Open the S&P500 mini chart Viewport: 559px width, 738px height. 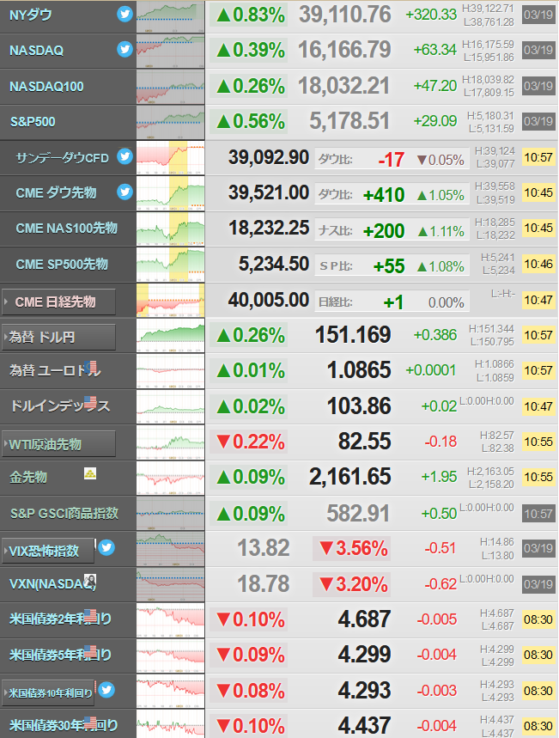click(170, 122)
